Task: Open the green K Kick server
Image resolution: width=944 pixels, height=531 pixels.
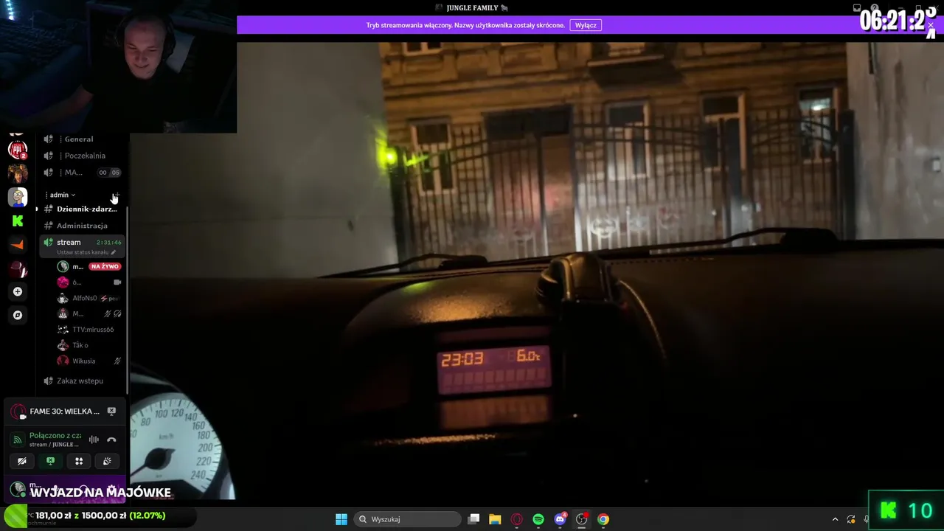Action: click(18, 221)
